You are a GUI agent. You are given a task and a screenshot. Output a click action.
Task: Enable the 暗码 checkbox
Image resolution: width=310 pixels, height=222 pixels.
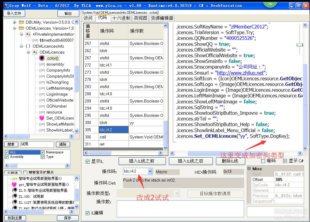263,161
